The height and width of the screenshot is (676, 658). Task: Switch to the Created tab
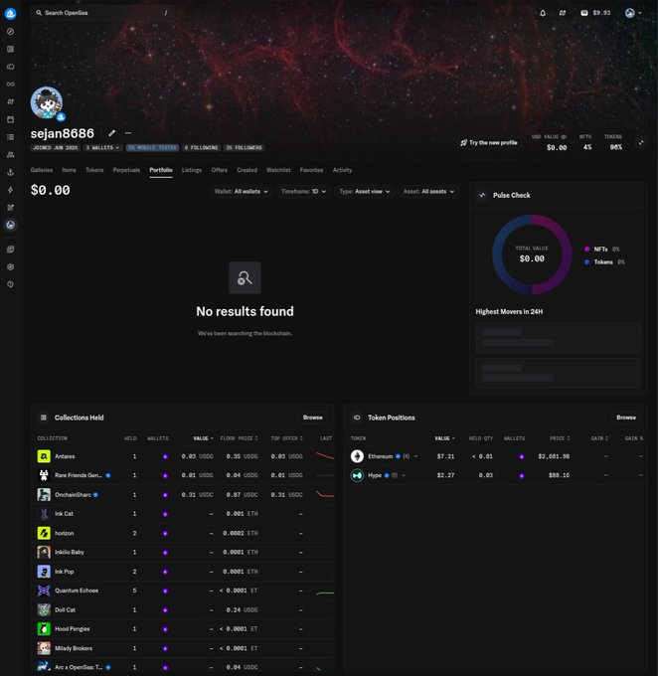pos(247,170)
